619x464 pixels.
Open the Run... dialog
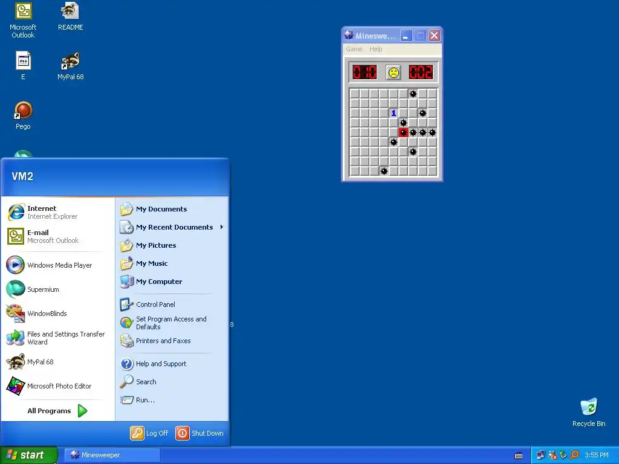click(172, 400)
